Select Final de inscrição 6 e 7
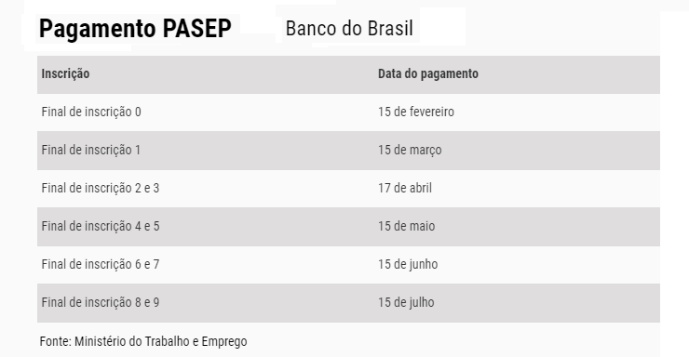Image resolution: width=689 pixels, height=357 pixels. coord(101,264)
